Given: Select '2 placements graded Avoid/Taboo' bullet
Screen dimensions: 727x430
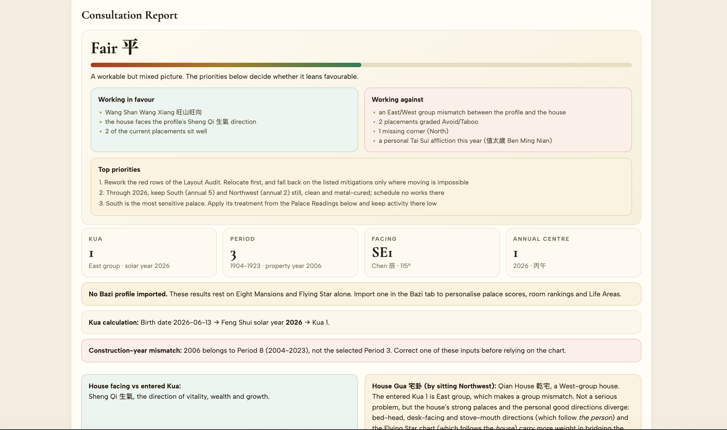Looking at the screenshot, I should tap(428, 122).
